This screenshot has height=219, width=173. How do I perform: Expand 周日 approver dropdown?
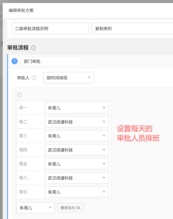(x=77, y=192)
